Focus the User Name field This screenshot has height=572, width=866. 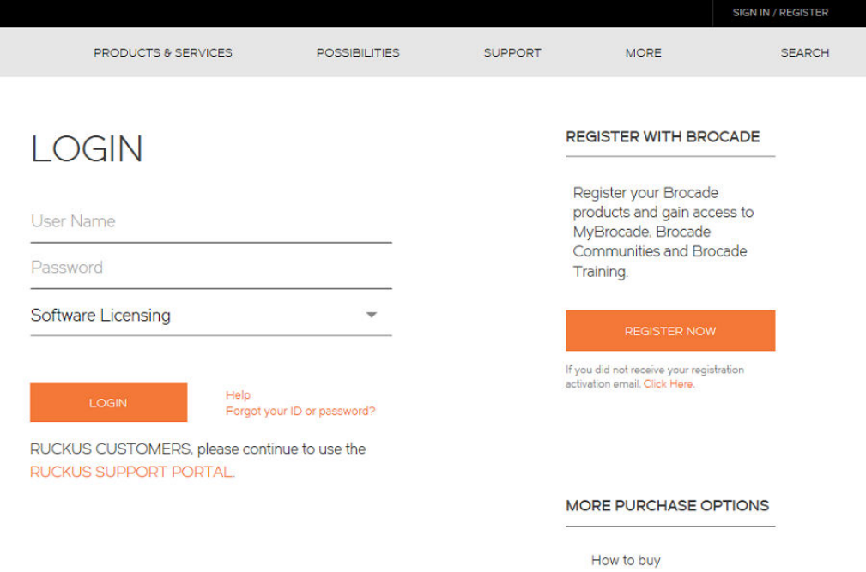210,221
